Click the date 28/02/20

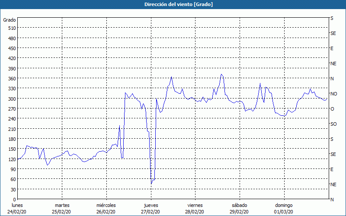coord(195,212)
